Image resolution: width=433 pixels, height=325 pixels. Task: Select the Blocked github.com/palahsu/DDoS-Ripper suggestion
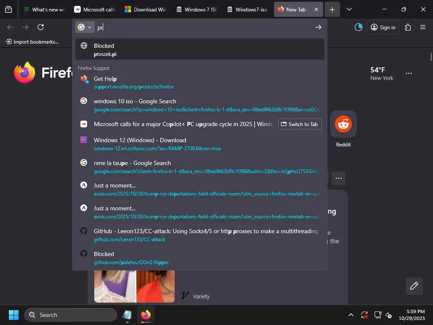[x=200, y=258]
